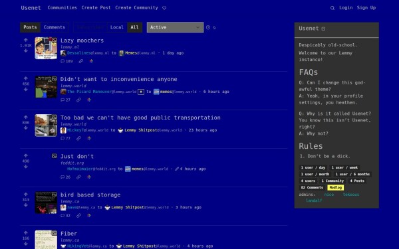Click Login in the navbar
Viewport: 399px width, 249px height.
point(346,8)
